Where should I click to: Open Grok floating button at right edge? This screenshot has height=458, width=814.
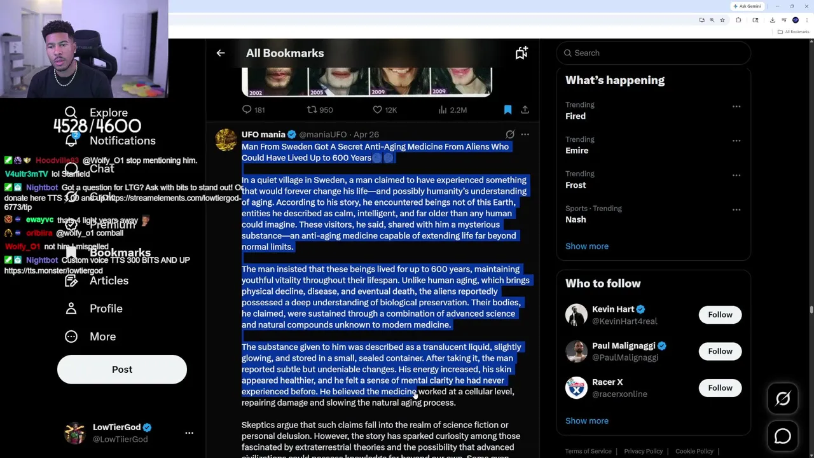[x=783, y=399]
